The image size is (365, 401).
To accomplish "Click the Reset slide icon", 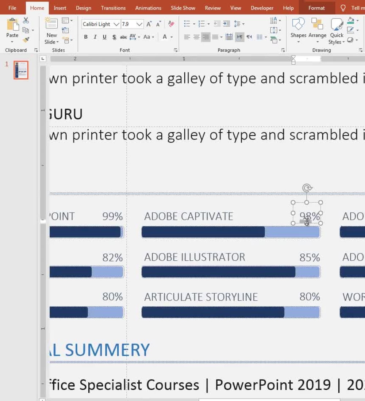I will click(x=65, y=30).
